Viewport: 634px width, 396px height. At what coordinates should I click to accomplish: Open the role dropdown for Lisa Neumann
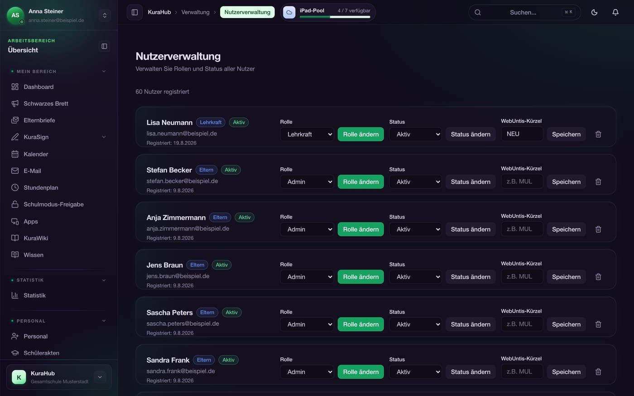coord(307,134)
